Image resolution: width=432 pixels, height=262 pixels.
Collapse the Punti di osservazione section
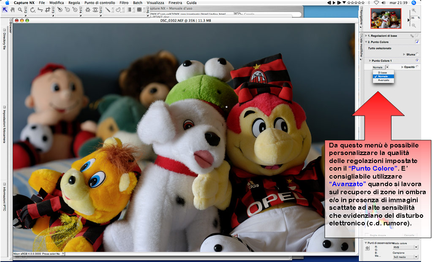tap(366, 243)
